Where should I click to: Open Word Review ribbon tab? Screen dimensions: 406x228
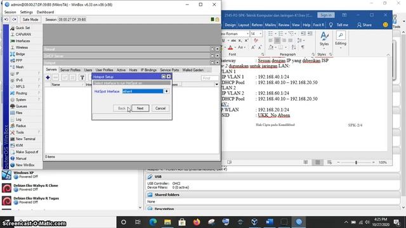coord(284,25)
